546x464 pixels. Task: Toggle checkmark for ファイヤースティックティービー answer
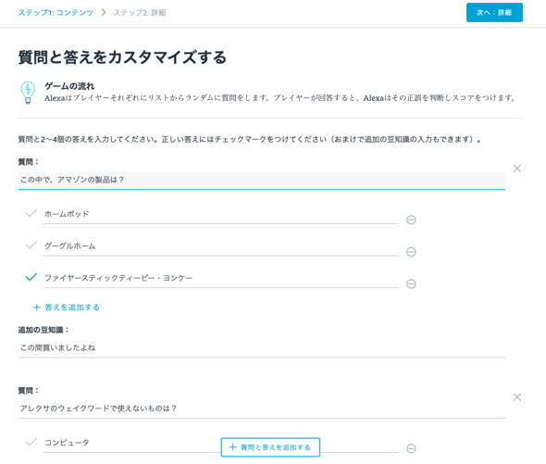[31, 277]
